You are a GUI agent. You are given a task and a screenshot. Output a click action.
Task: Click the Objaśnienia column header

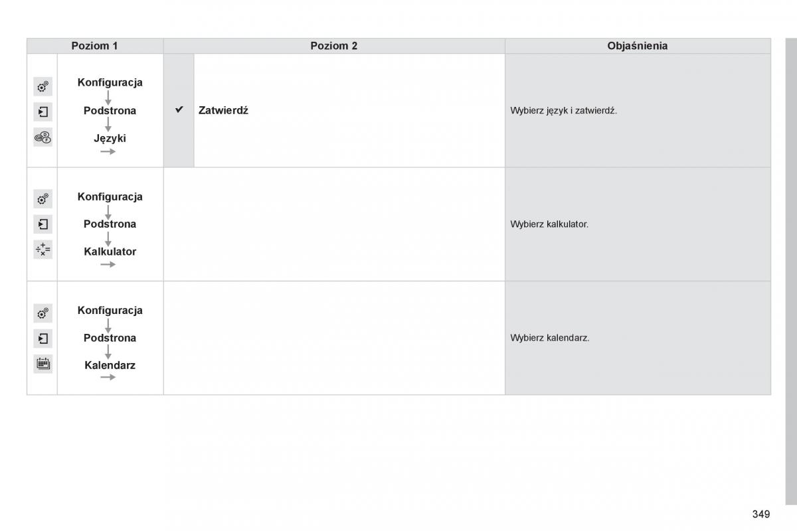pyautogui.click(x=638, y=46)
